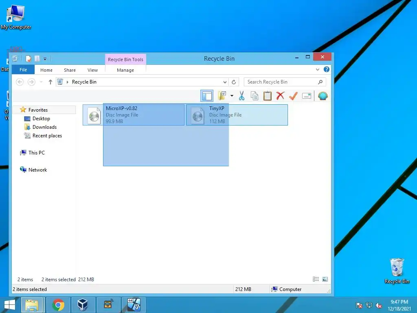Image resolution: width=417 pixels, height=313 pixels.
Task: Click the Recycle Bin icon in title bar
Action: pos(15,59)
